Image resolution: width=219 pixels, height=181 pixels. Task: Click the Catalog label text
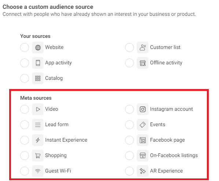(54, 78)
